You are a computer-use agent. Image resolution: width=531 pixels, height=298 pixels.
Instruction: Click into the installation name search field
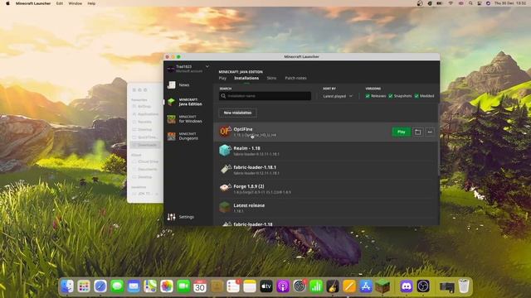tap(265, 96)
